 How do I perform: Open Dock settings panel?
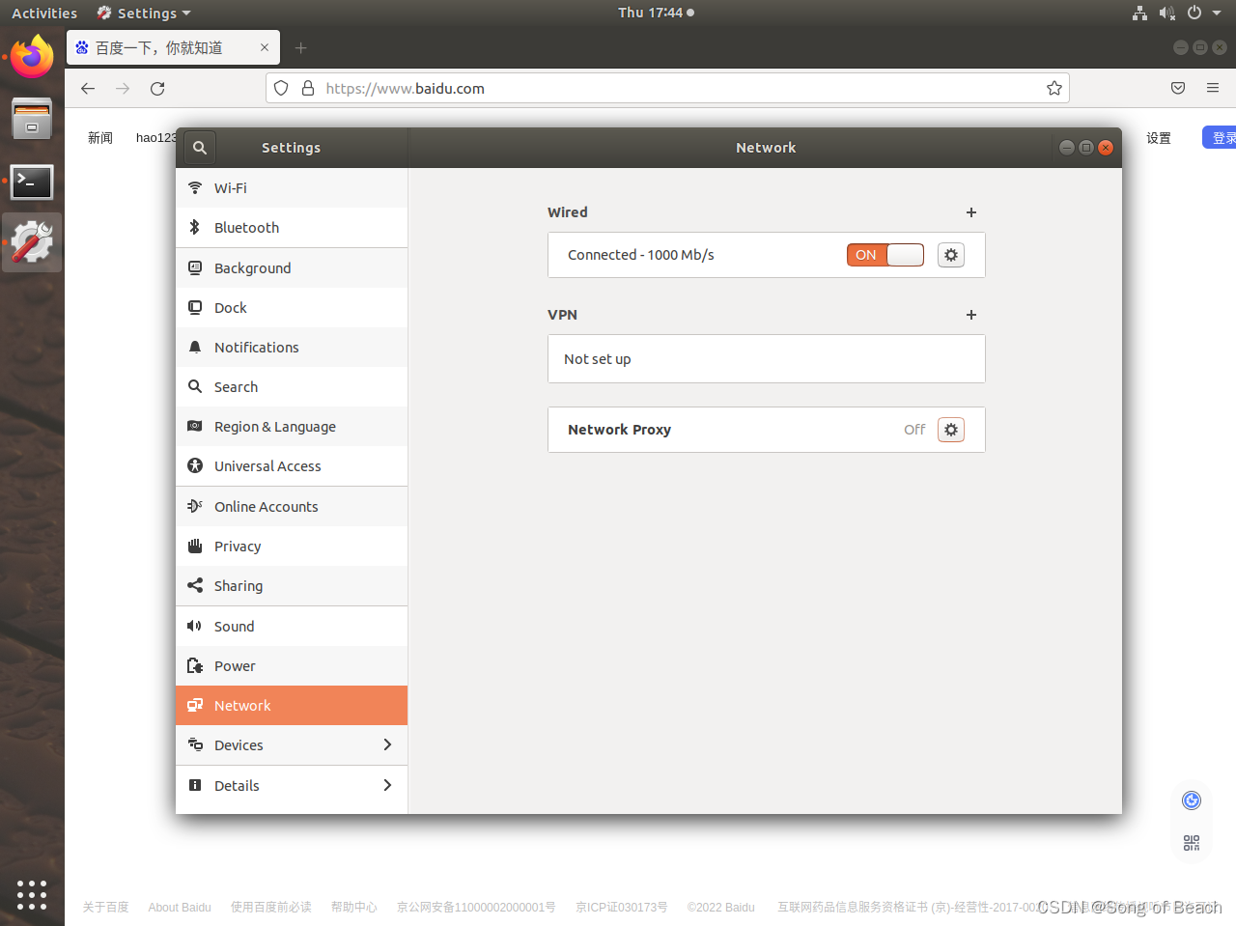click(292, 308)
